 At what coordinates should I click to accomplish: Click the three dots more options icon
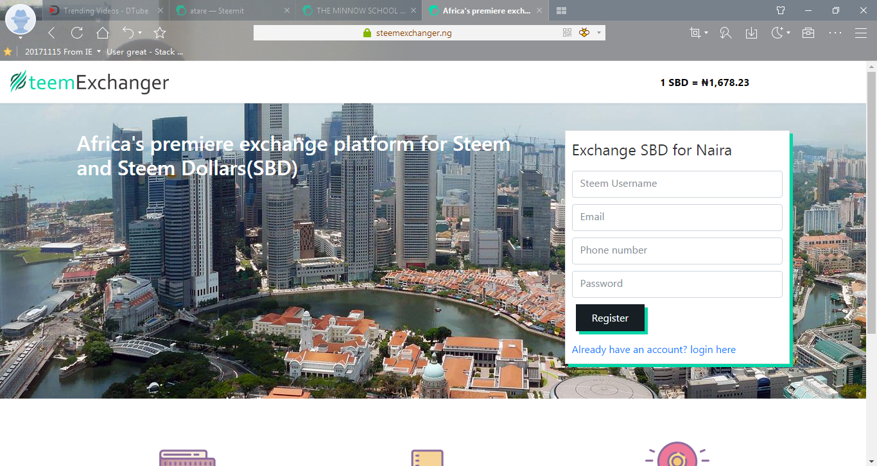835,33
